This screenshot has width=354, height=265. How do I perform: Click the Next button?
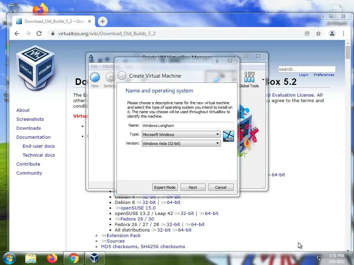193,187
